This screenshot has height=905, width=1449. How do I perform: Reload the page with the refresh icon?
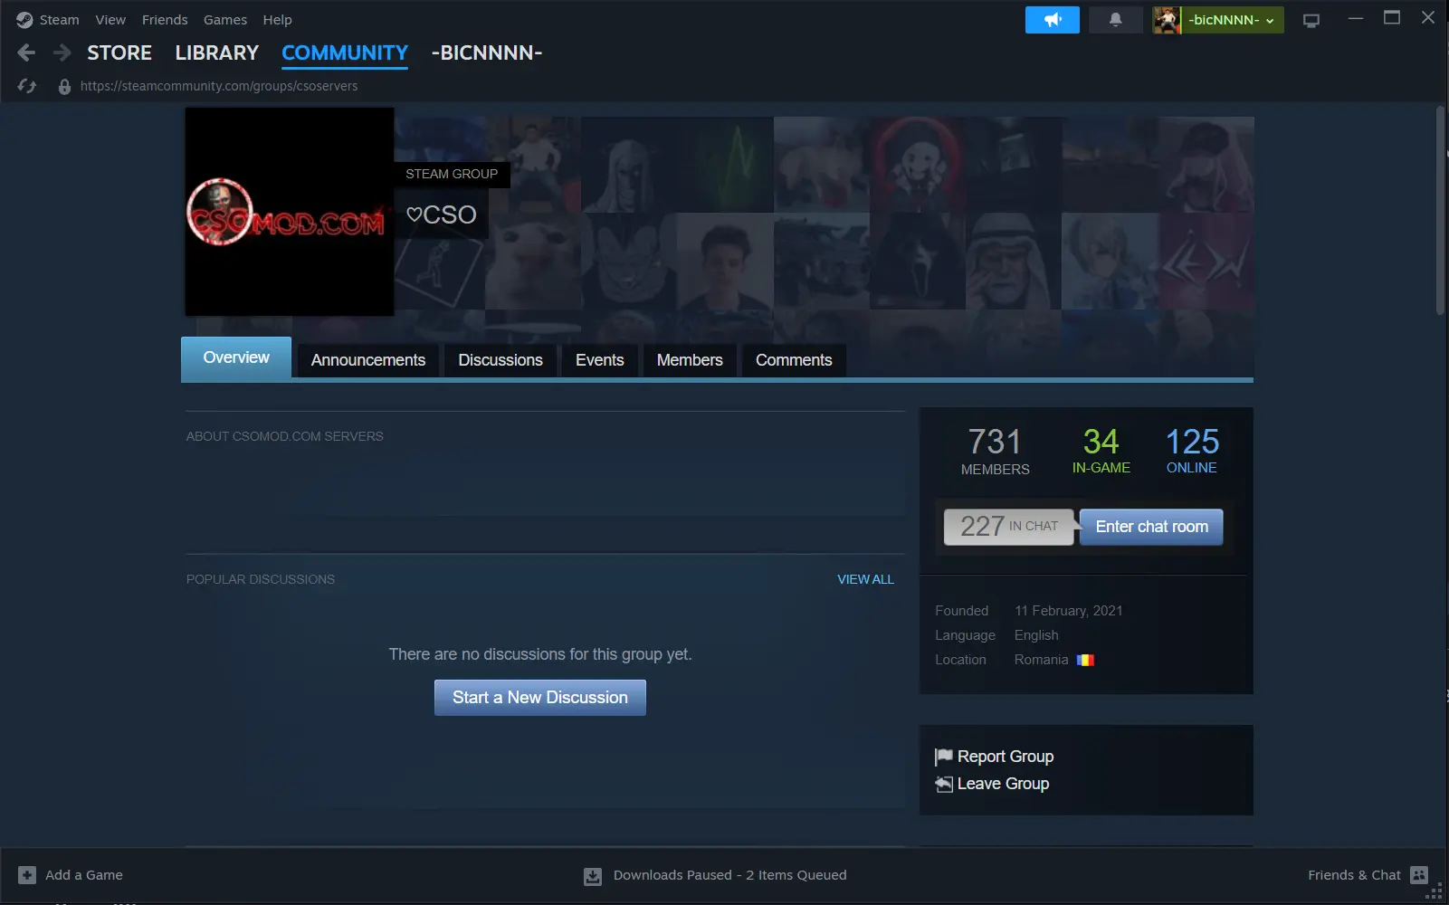27,86
